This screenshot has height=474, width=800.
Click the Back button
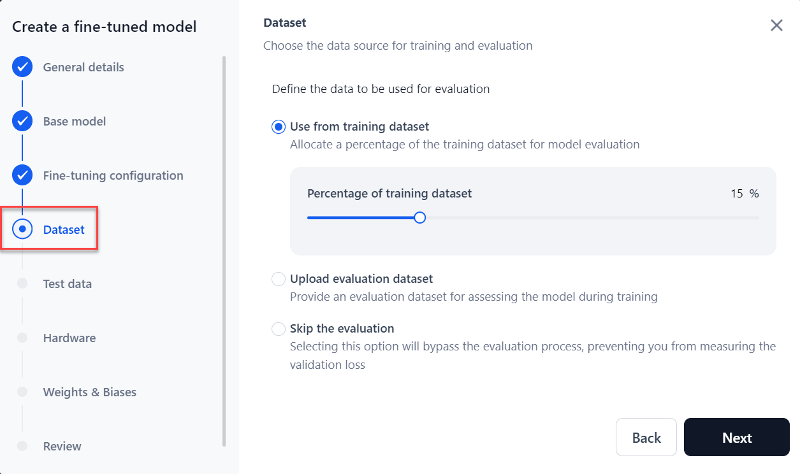(646, 438)
